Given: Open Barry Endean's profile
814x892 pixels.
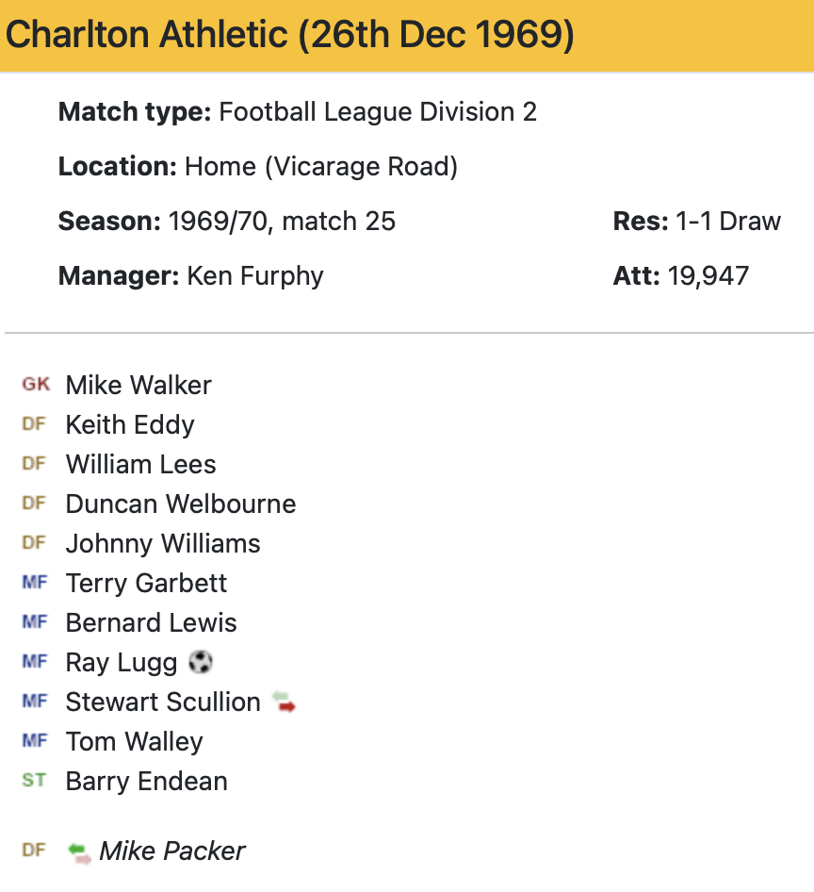Looking at the screenshot, I should point(146,781).
